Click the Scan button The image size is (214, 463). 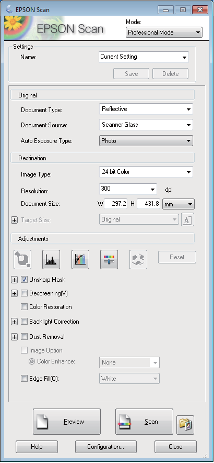click(144, 422)
